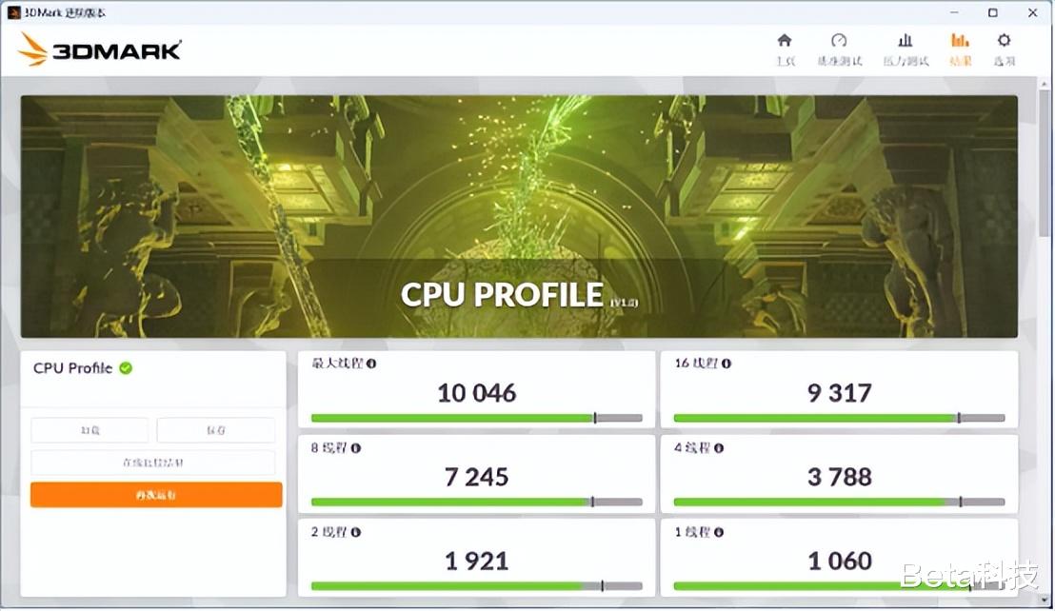Open the Options gear tab

click(x=1004, y=49)
